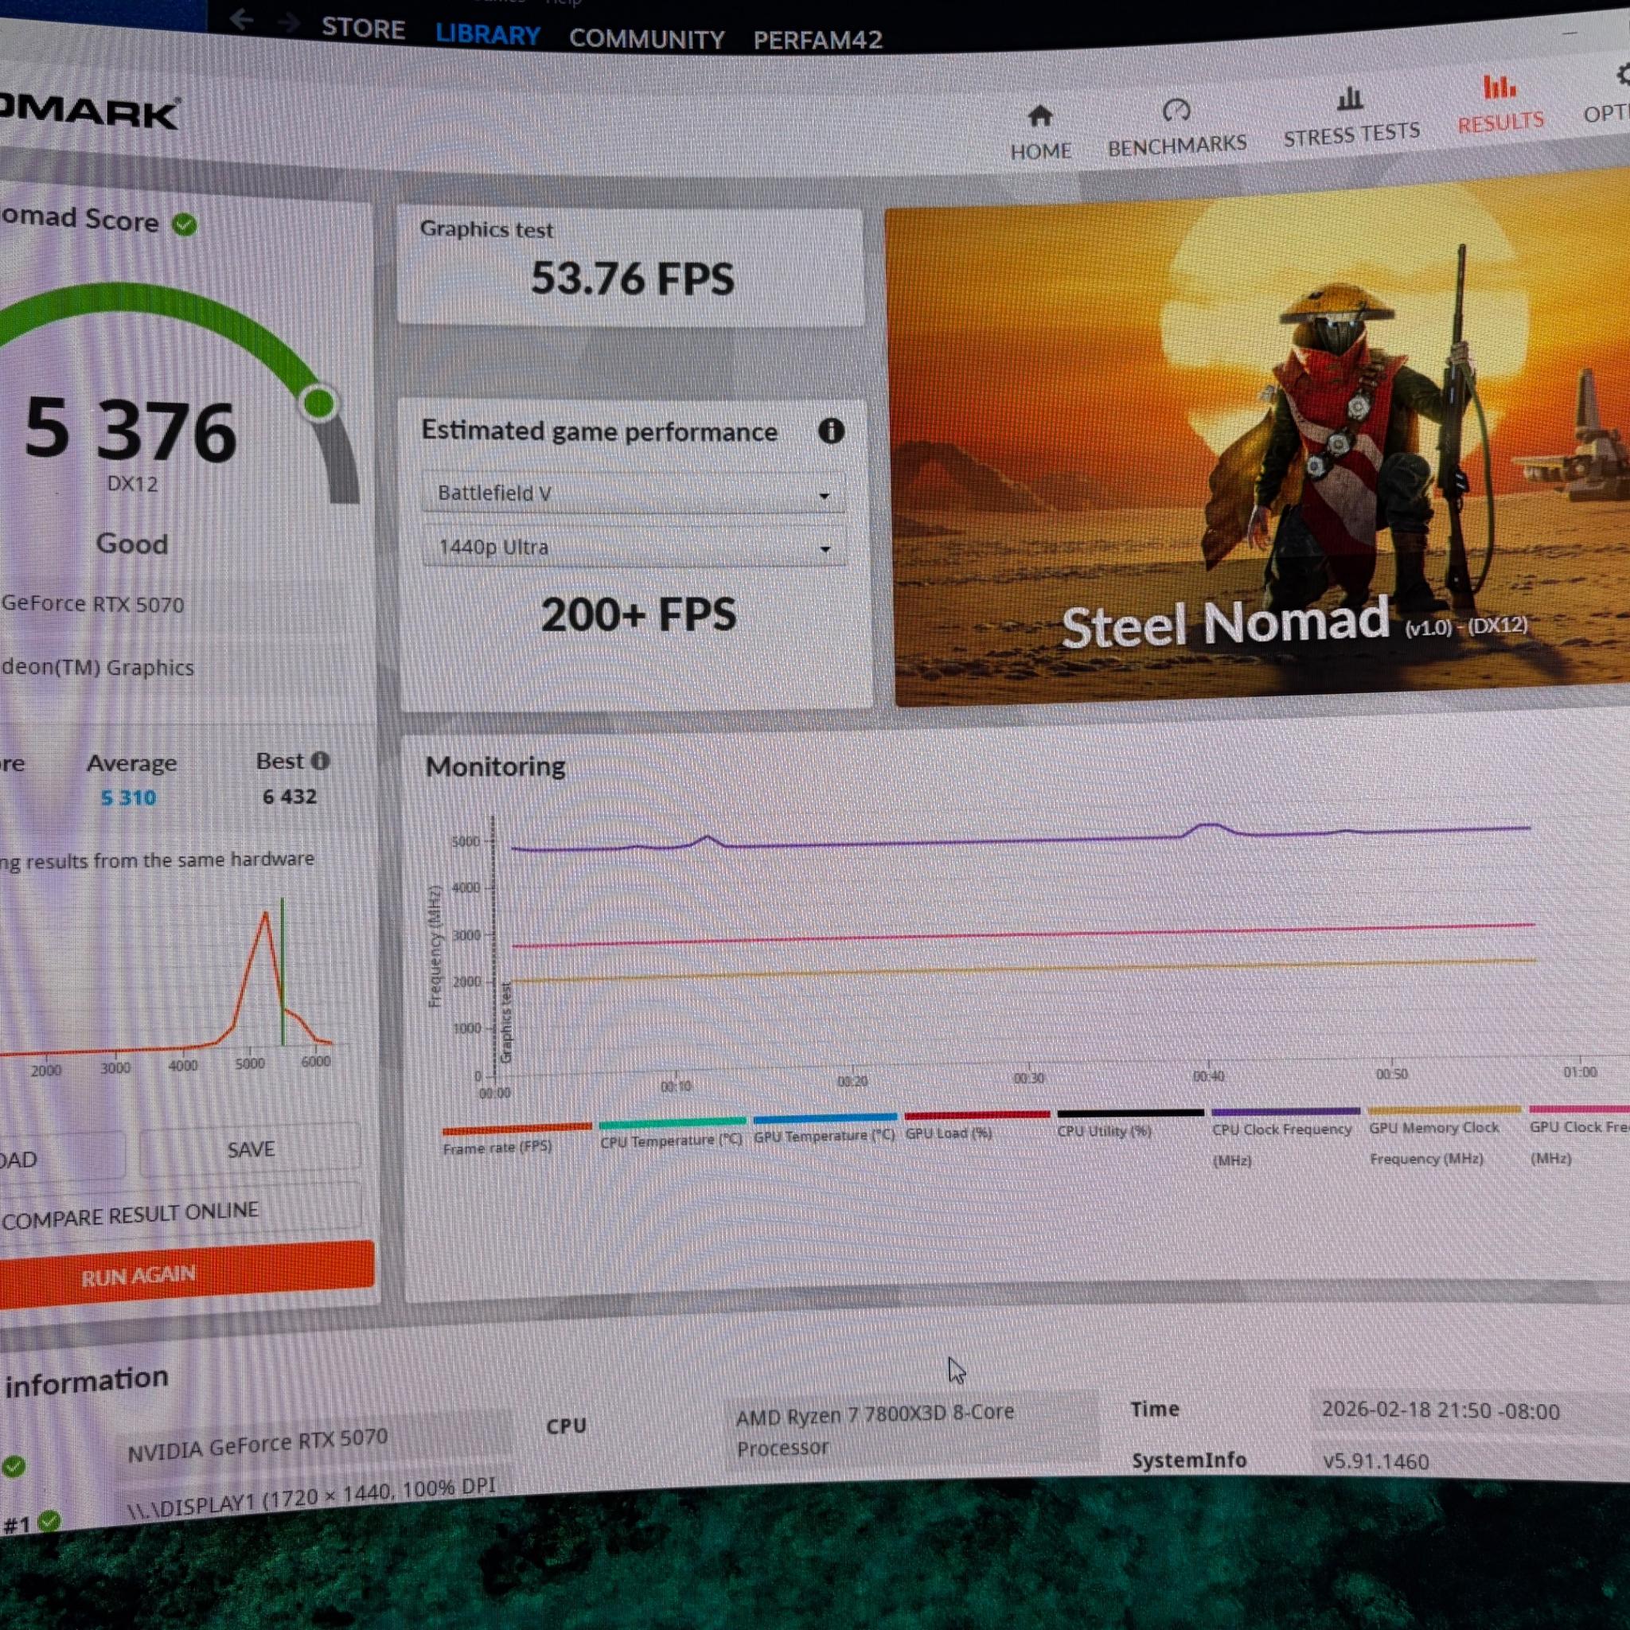Open Estimated game performance info icon
This screenshot has height=1630, width=1630.
pos(831,431)
